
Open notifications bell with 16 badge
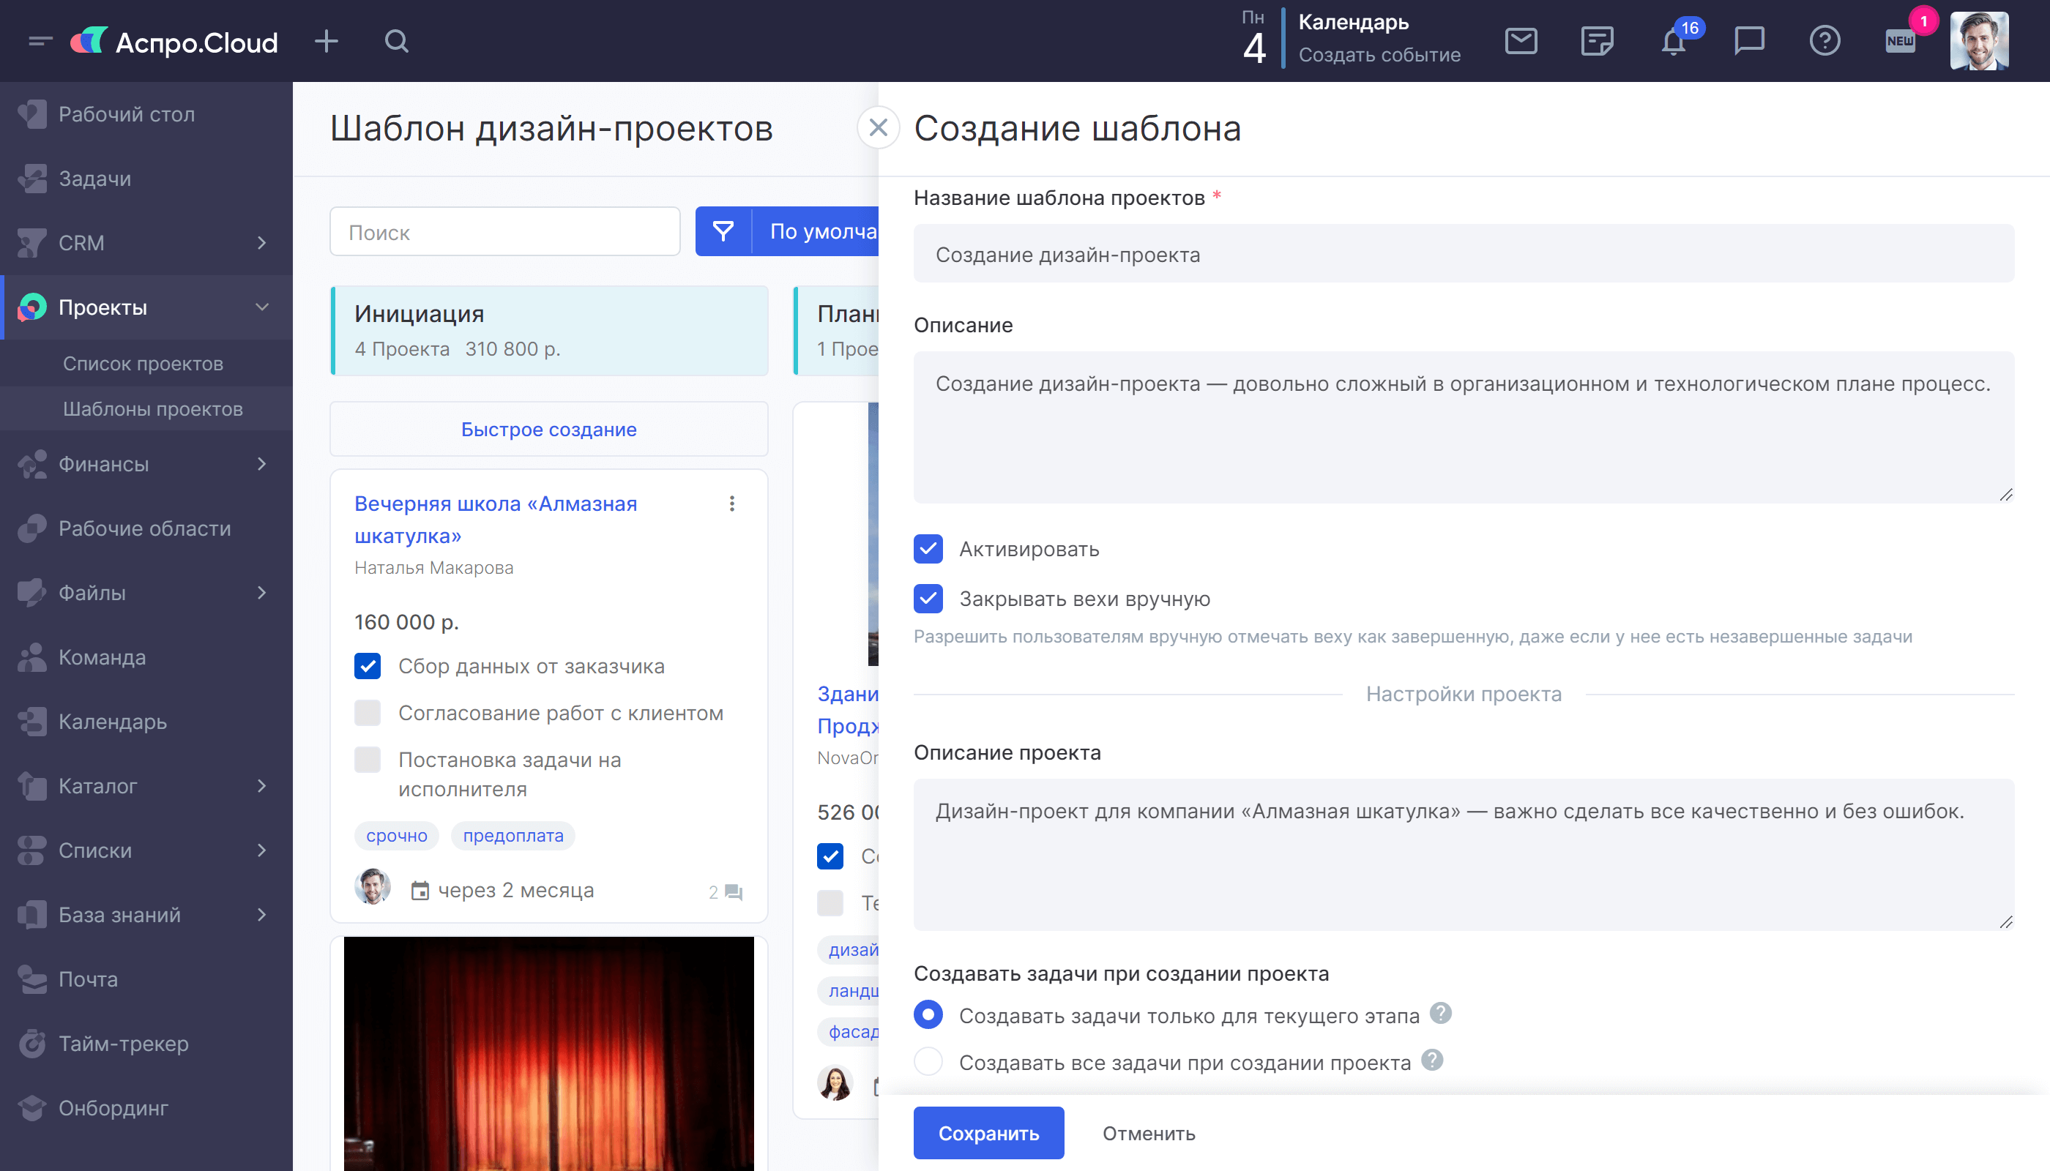1674,42
